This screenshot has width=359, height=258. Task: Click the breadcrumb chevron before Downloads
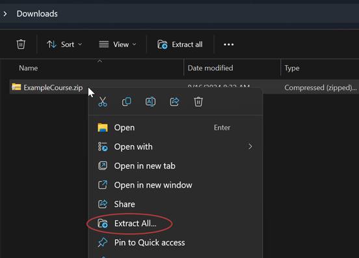[5, 14]
